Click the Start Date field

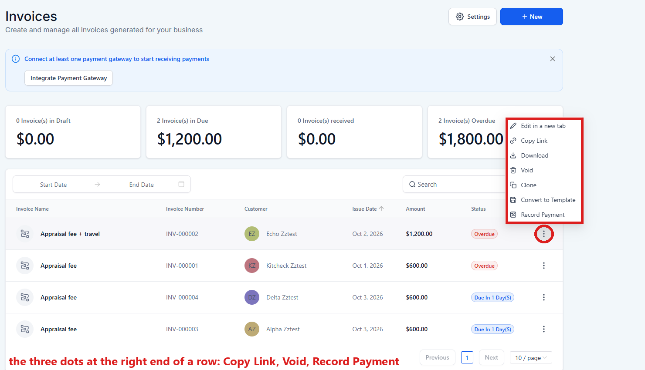click(x=53, y=185)
